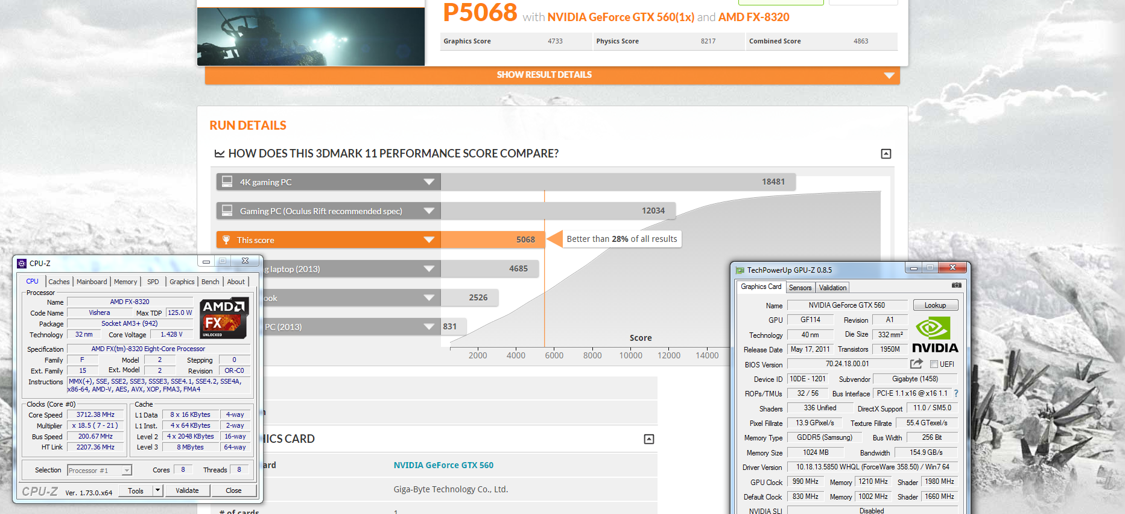Click the GPU-Z screenshot camera icon
This screenshot has height=514, width=1125.
tap(957, 285)
